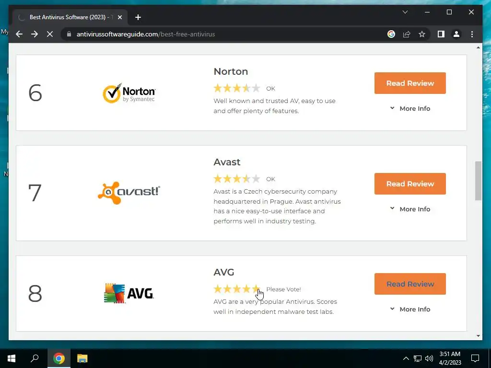The height and width of the screenshot is (368, 491).
Task: Click the scrollbar up arrow
Action: [x=478, y=47]
